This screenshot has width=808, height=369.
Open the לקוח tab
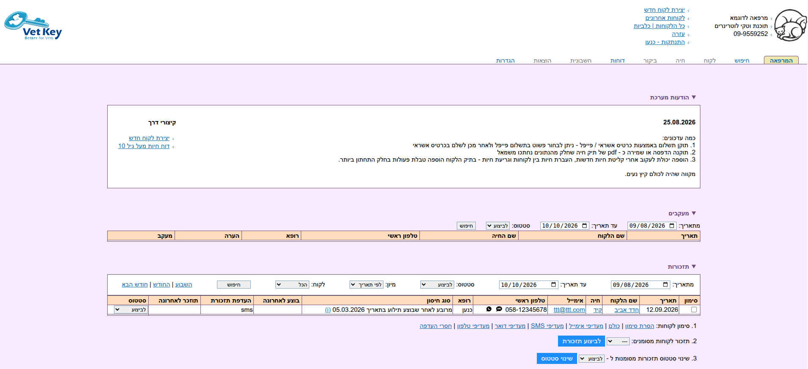click(x=710, y=61)
